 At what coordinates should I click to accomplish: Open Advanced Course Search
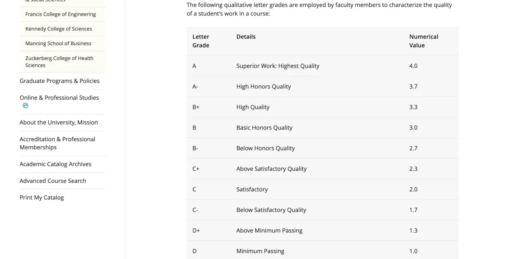tap(53, 181)
